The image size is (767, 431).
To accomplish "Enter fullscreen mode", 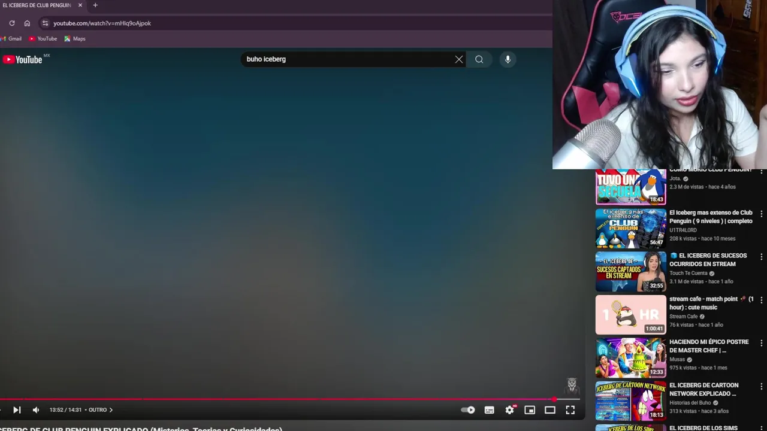I will [570, 410].
